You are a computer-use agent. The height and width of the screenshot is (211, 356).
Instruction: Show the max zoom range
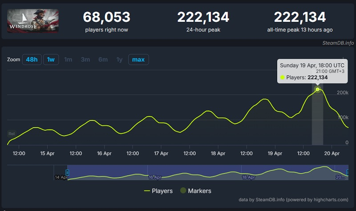[x=138, y=59]
